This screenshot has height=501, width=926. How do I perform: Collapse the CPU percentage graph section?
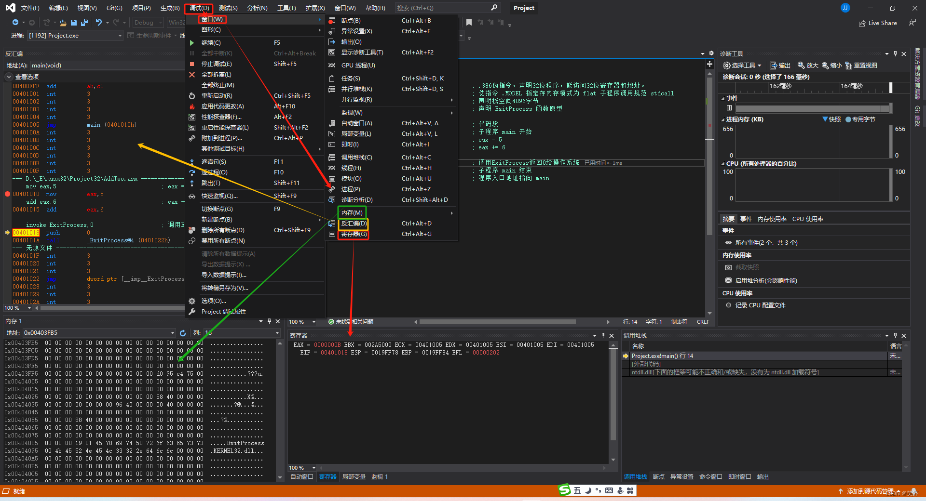(x=723, y=164)
